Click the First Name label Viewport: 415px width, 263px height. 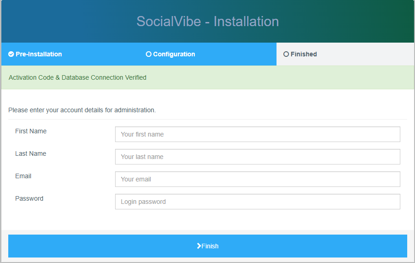click(31, 131)
